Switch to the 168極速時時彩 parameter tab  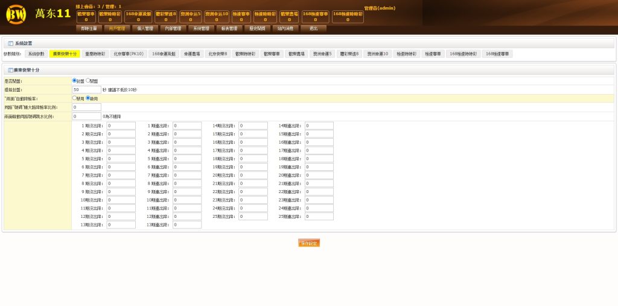pos(463,54)
